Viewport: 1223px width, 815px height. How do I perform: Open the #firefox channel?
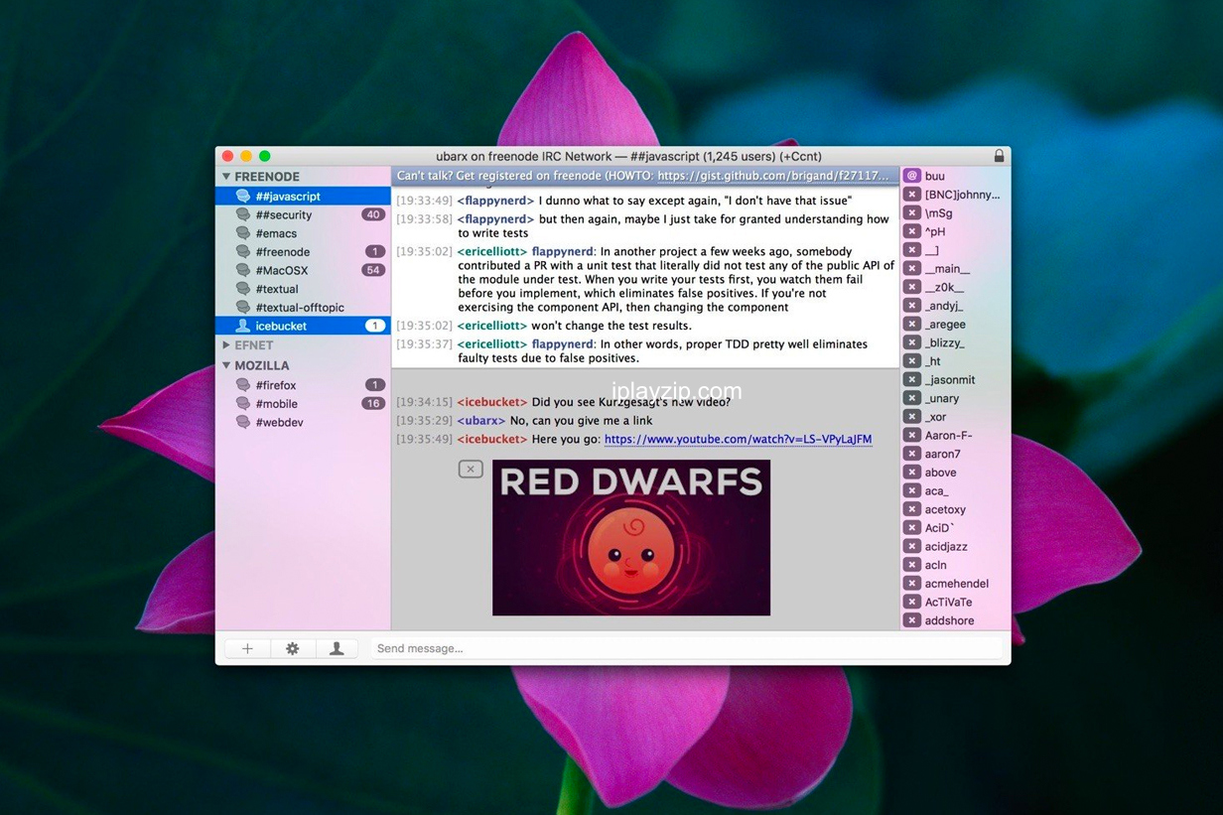pyautogui.click(x=303, y=385)
